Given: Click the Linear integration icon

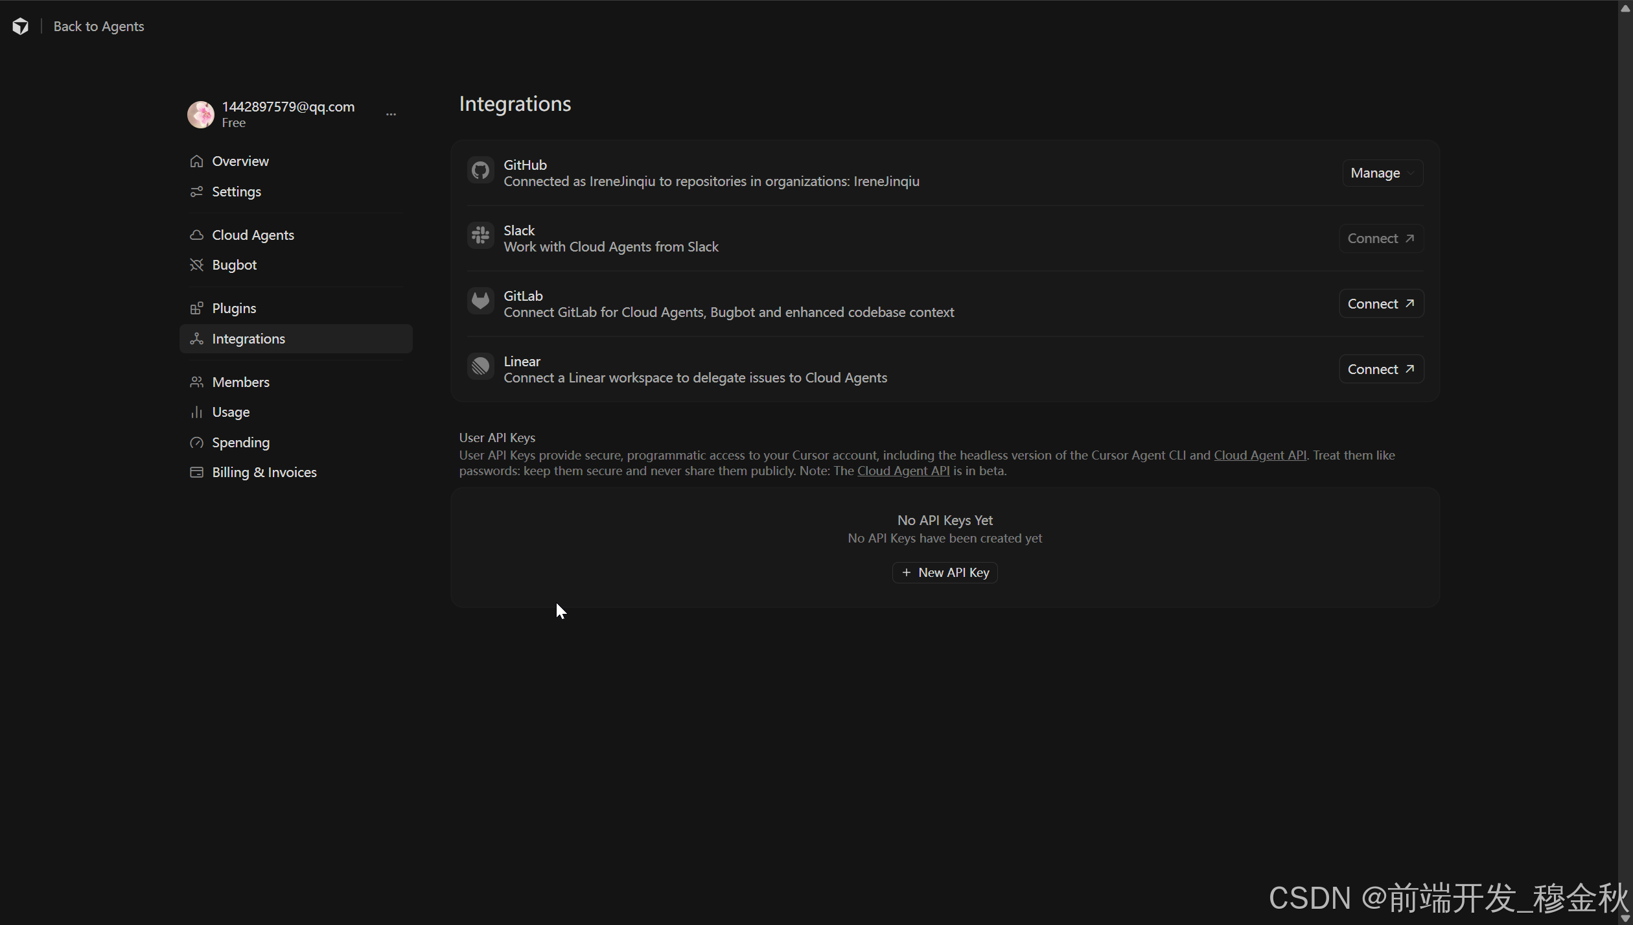Looking at the screenshot, I should pyautogui.click(x=480, y=367).
